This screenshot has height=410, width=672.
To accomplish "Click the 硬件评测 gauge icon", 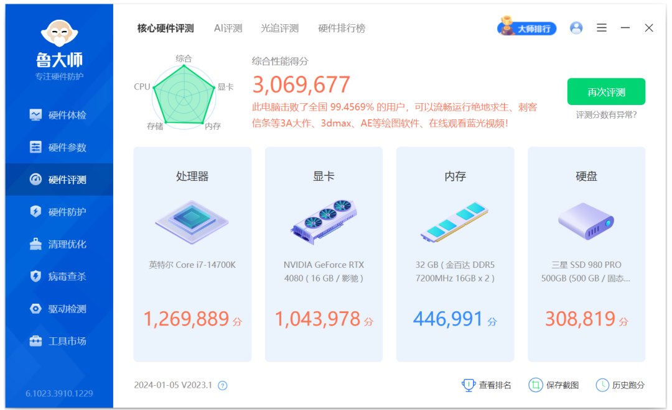I will [35, 180].
